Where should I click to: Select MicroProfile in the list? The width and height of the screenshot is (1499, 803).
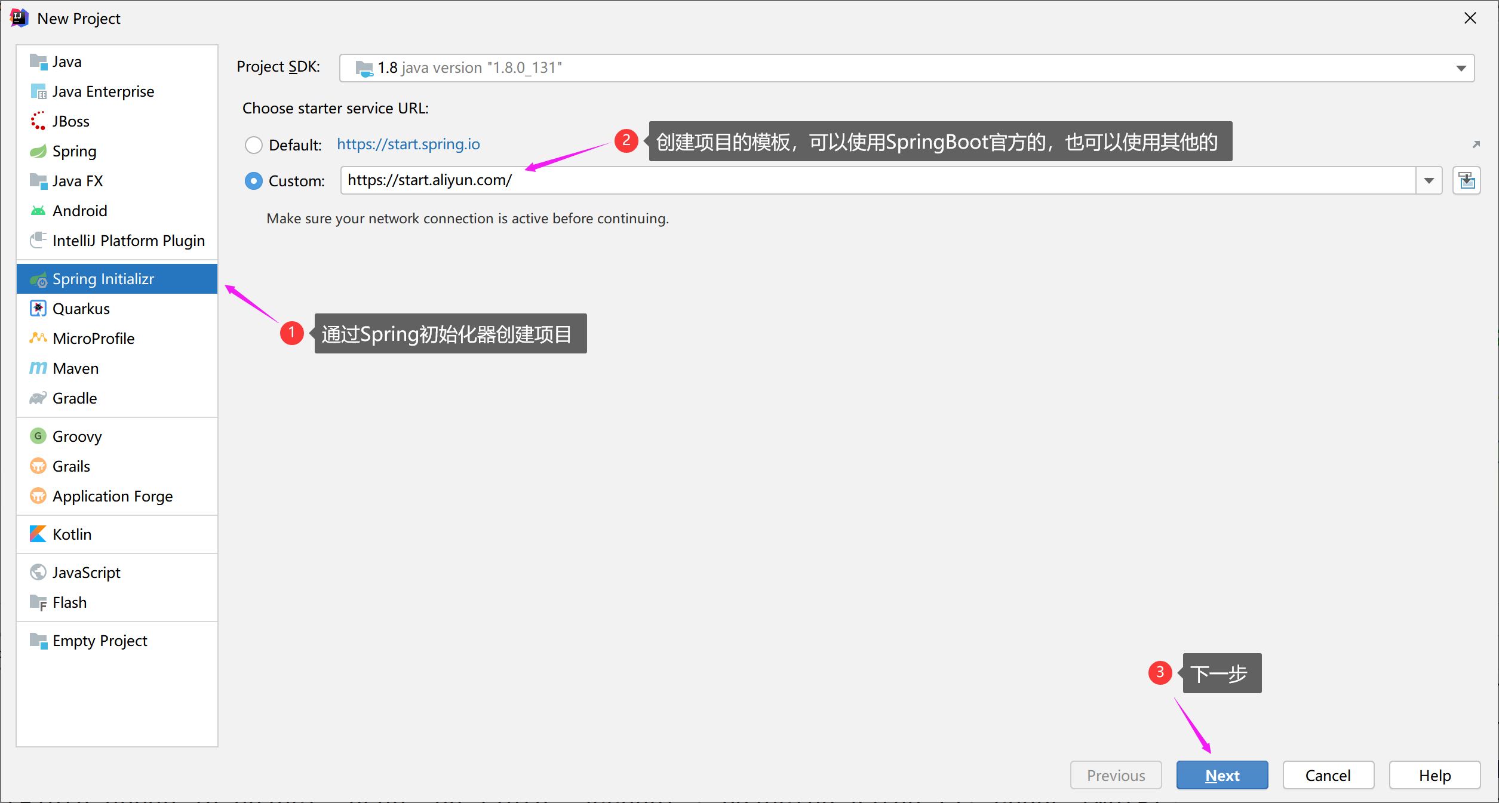(x=117, y=339)
